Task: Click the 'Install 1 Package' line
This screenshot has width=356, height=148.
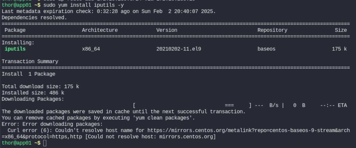Action: [x=29, y=74]
